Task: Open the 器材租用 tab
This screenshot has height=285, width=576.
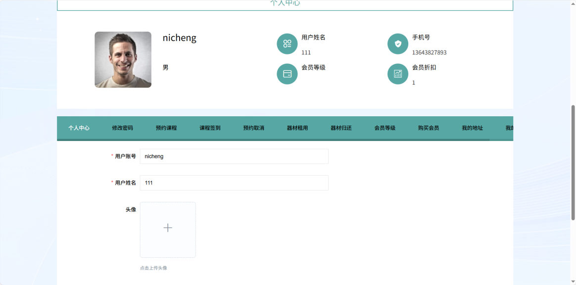Action: [297, 128]
